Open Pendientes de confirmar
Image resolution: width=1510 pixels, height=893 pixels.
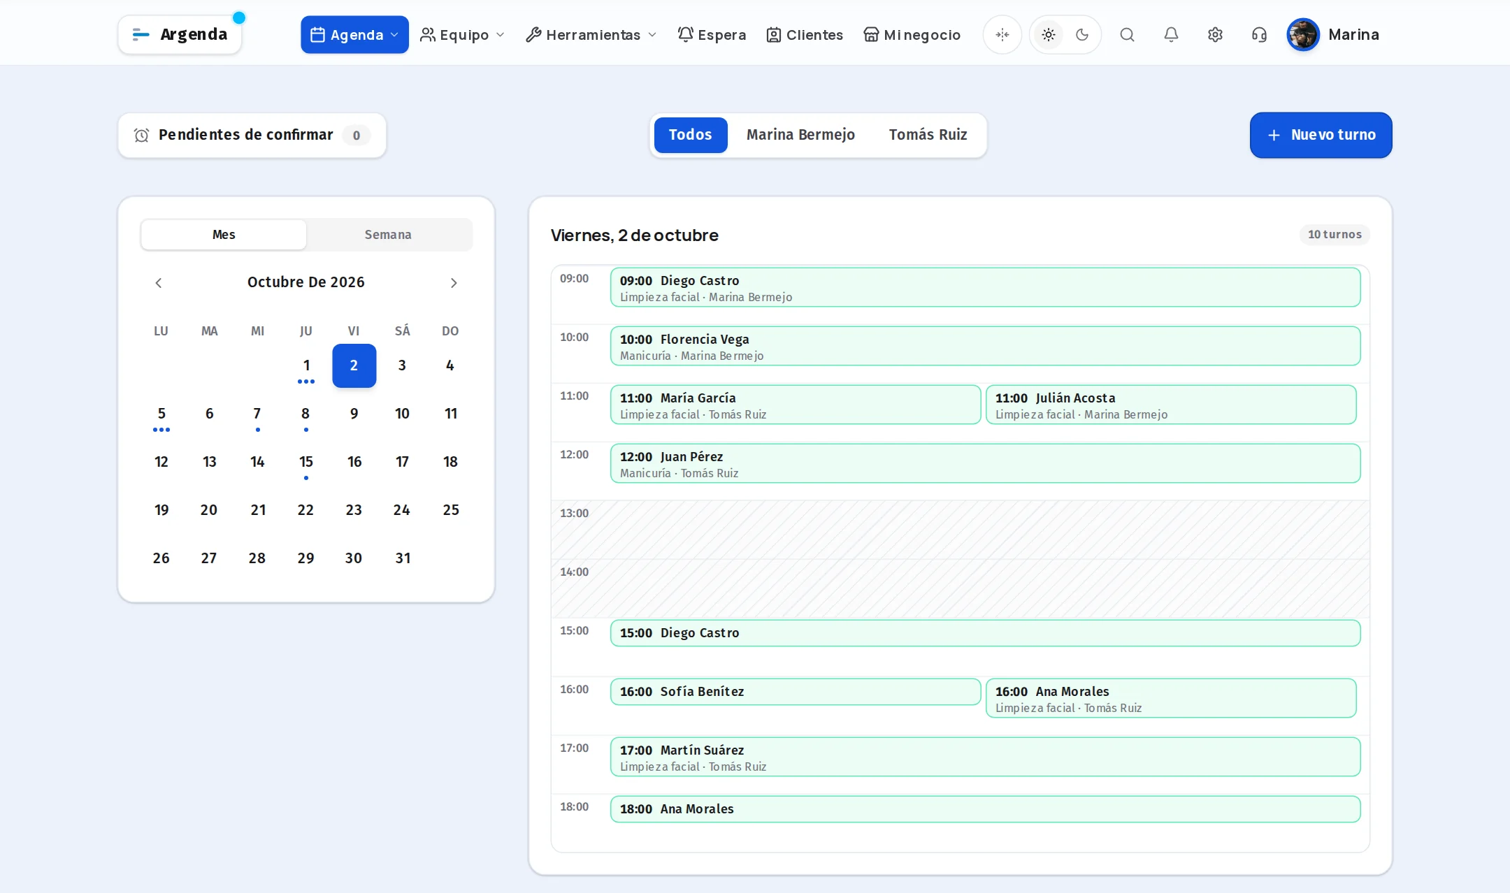pyautogui.click(x=252, y=135)
